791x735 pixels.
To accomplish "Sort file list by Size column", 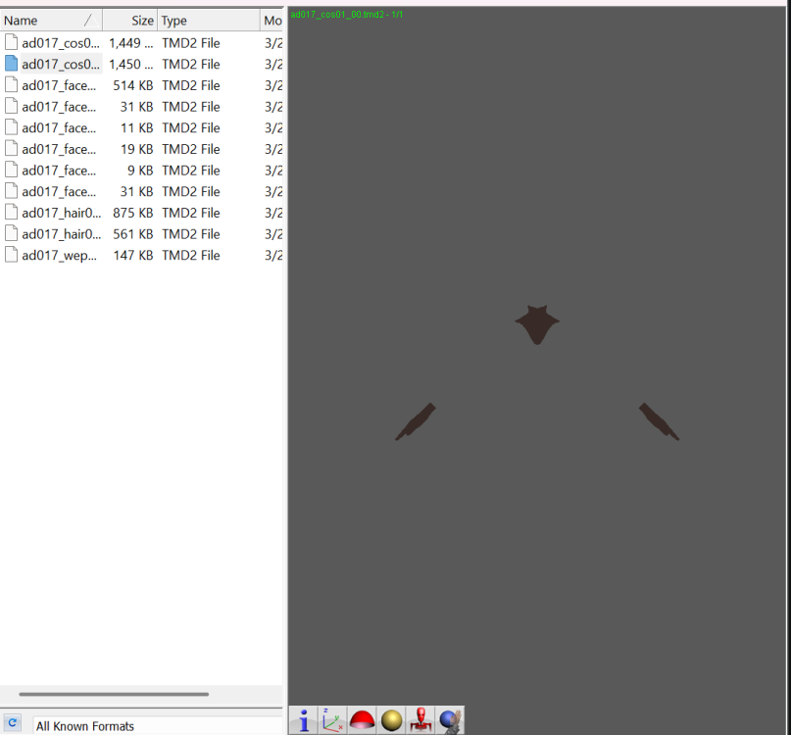I will (130, 21).
